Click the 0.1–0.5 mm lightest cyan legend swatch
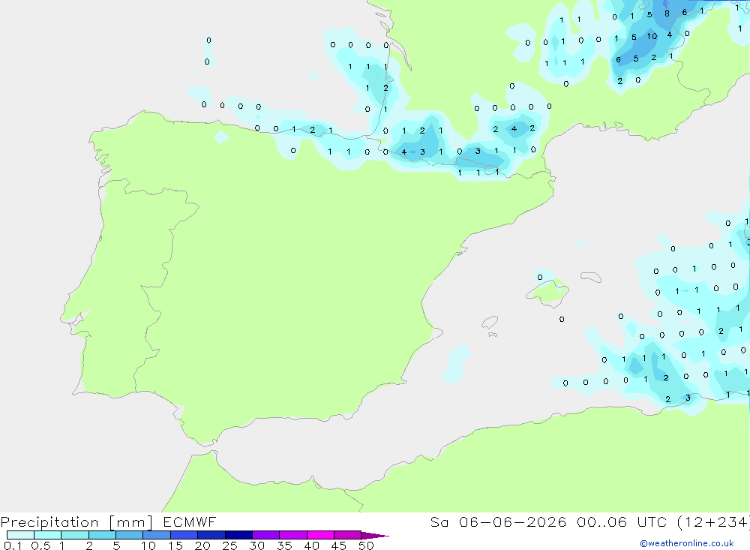This screenshot has height=550, width=750. pos(20,535)
